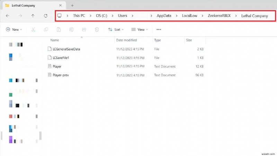
Task: Click the LCGeneralSaveData file icon
Action: [x=50, y=49]
